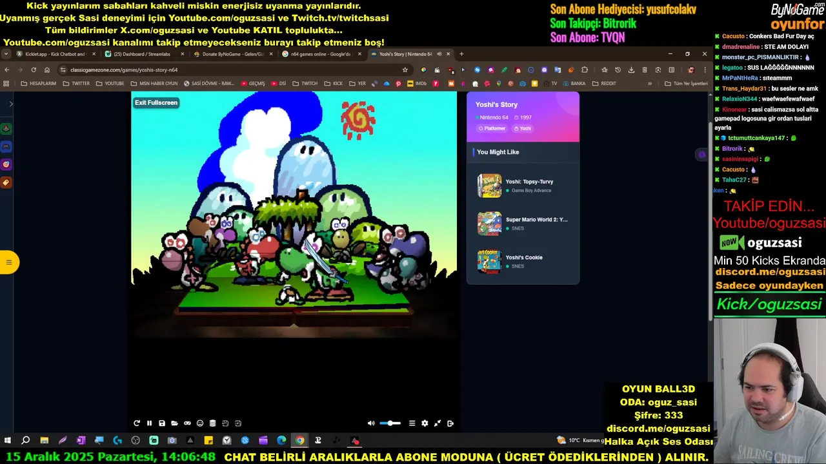Screen dimensions: 826x464
Task: Open emulator settings gear
Action: [425, 423]
